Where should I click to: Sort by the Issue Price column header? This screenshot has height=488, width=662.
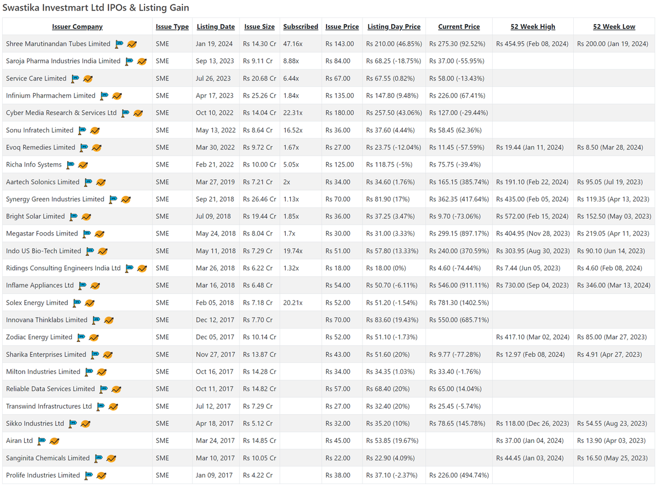342,26
